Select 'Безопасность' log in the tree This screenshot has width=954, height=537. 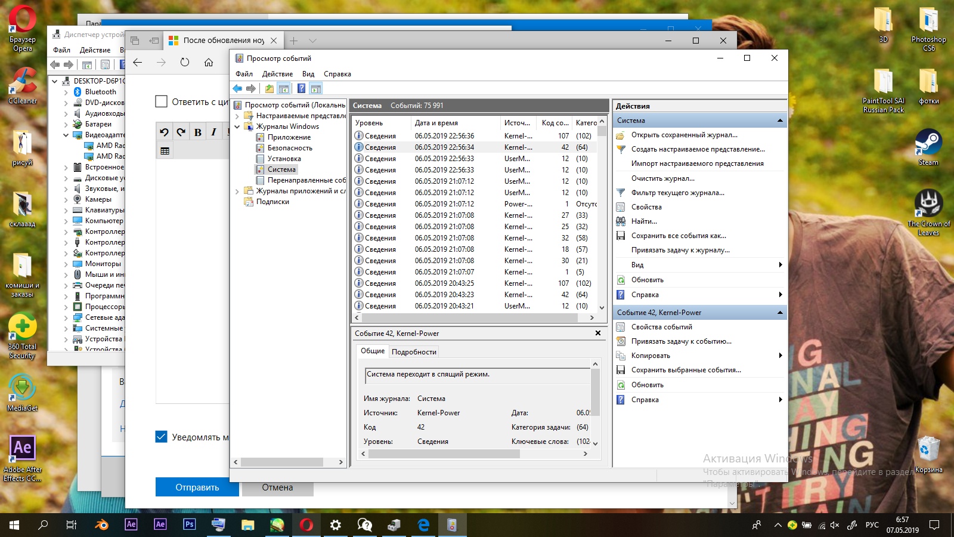tap(290, 148)
